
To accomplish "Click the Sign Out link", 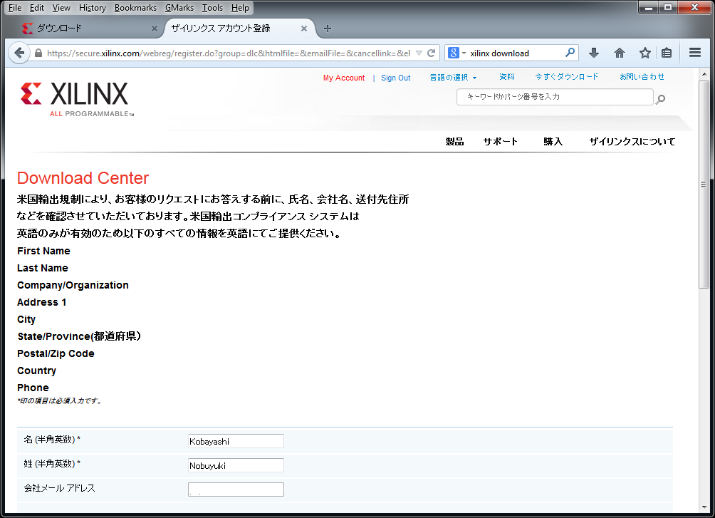I will (x=395, y=78).
